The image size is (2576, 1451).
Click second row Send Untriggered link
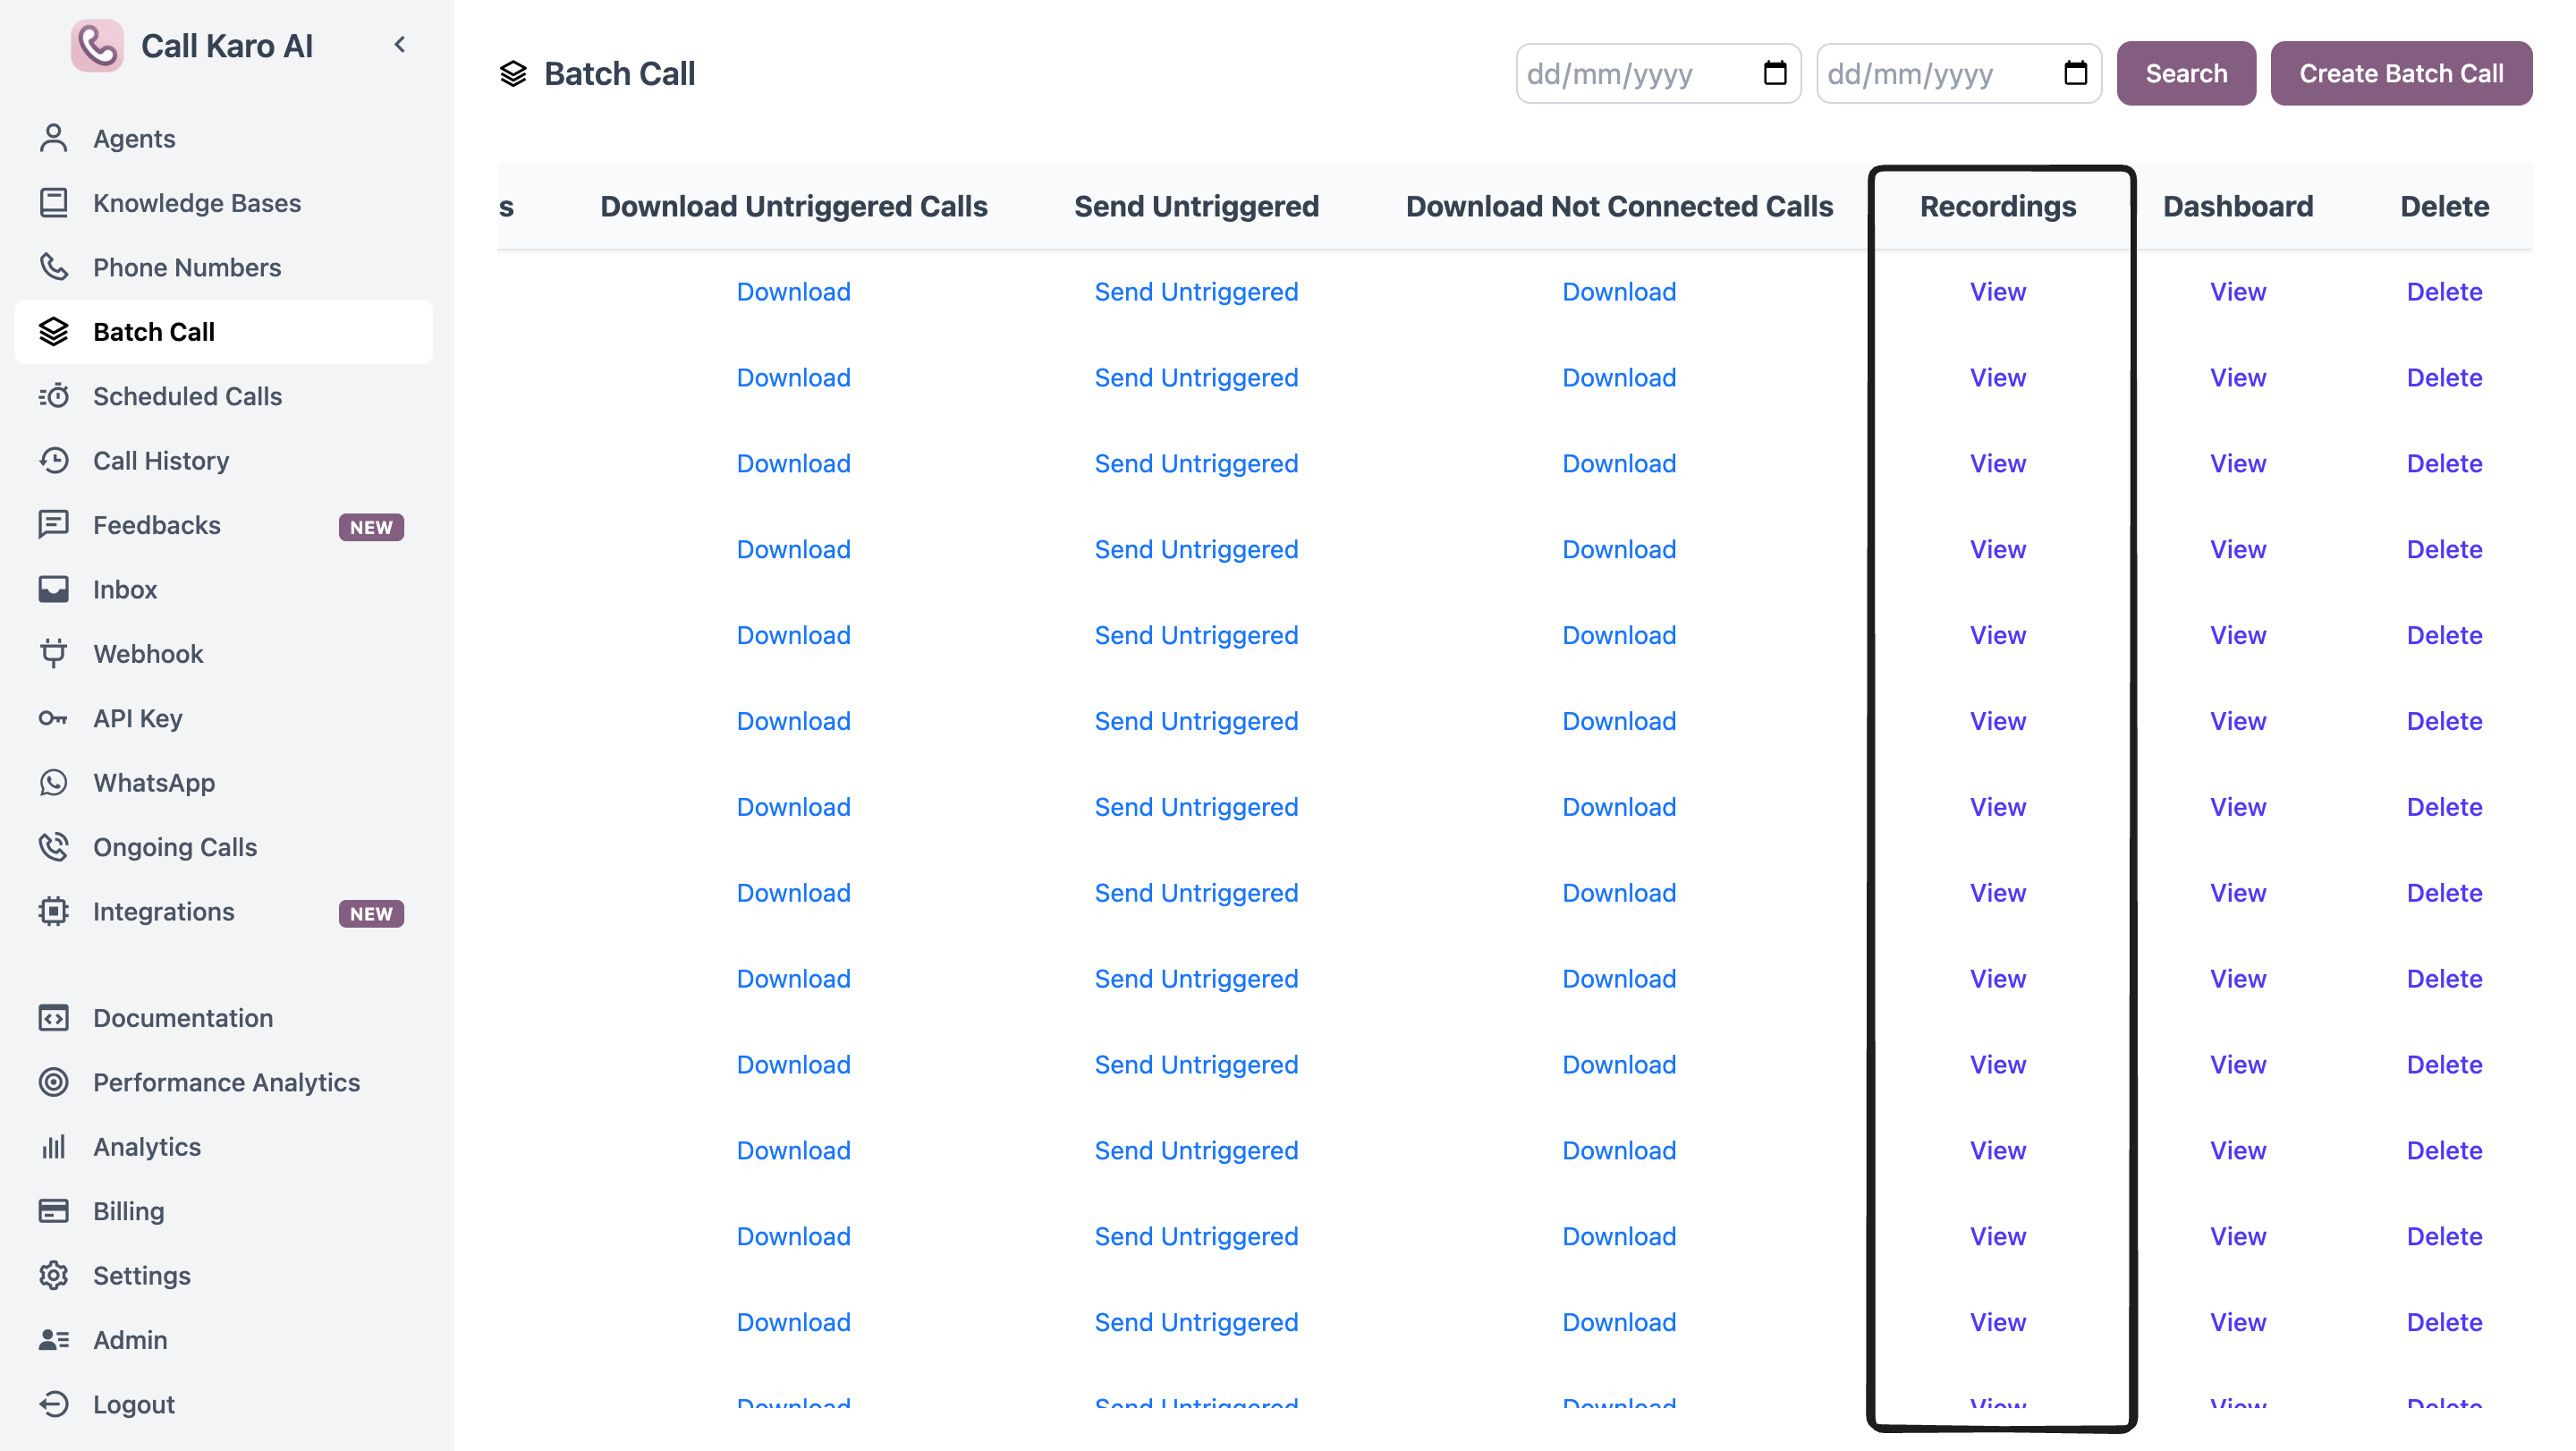[1196, 377]
